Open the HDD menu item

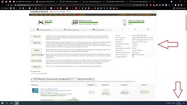tap(50, 15)
